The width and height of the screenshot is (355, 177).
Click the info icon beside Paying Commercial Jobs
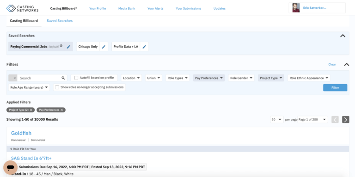(x=61, y=46)
